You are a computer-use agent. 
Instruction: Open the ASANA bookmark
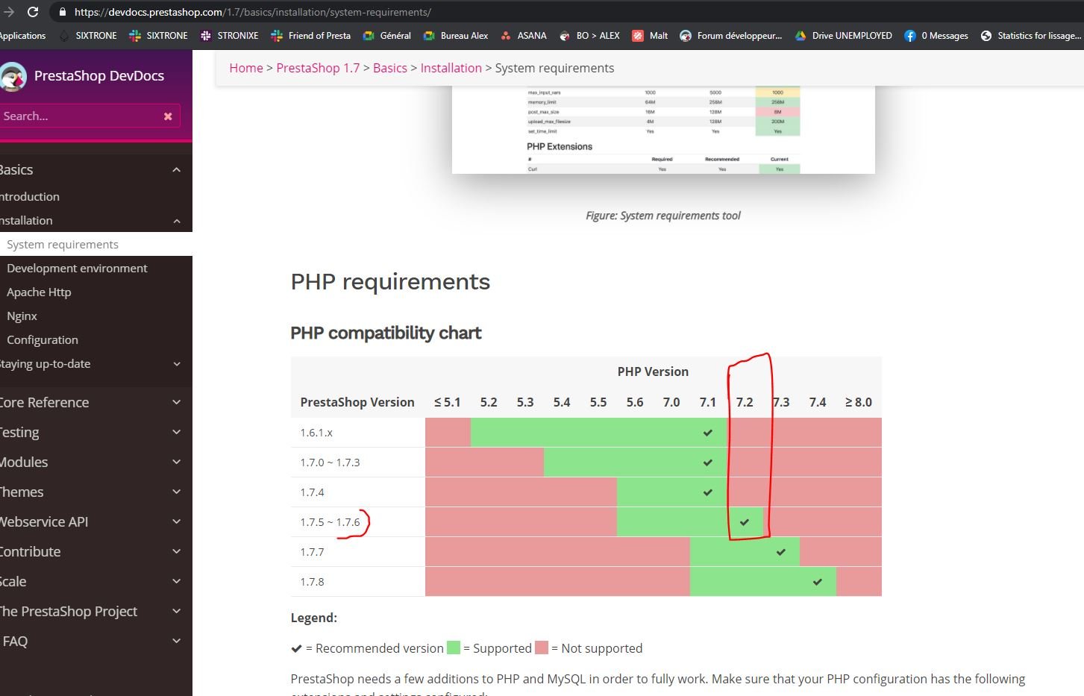click(524, 35)
